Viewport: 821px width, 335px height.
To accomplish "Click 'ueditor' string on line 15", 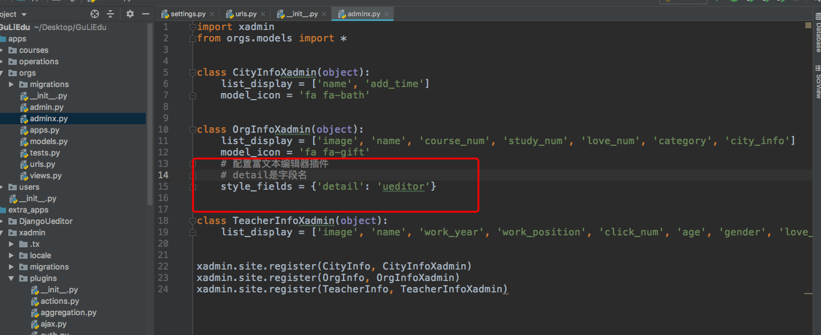I will 404,186.
